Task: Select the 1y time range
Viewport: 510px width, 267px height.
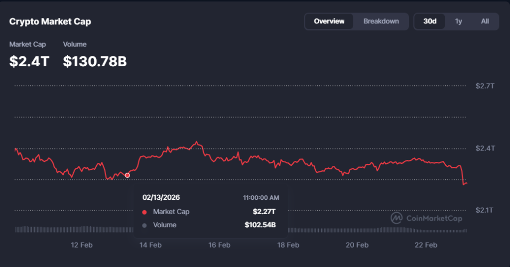Action: 458,21
